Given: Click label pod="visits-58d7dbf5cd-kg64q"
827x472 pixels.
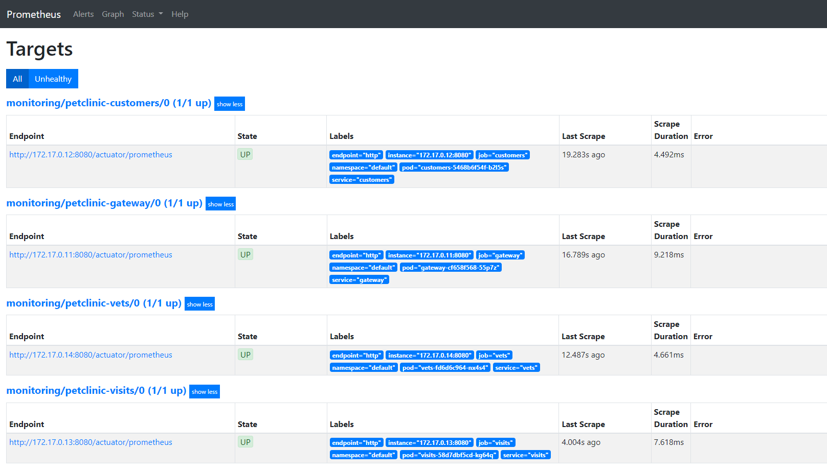Looking at the screenshot, I should (x=449, y=455).
